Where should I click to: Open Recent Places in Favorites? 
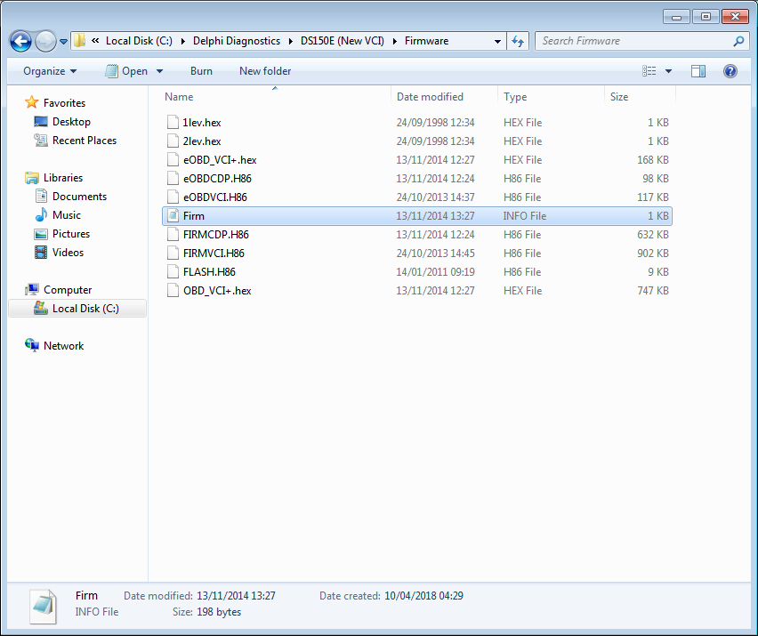click(85, 141)
